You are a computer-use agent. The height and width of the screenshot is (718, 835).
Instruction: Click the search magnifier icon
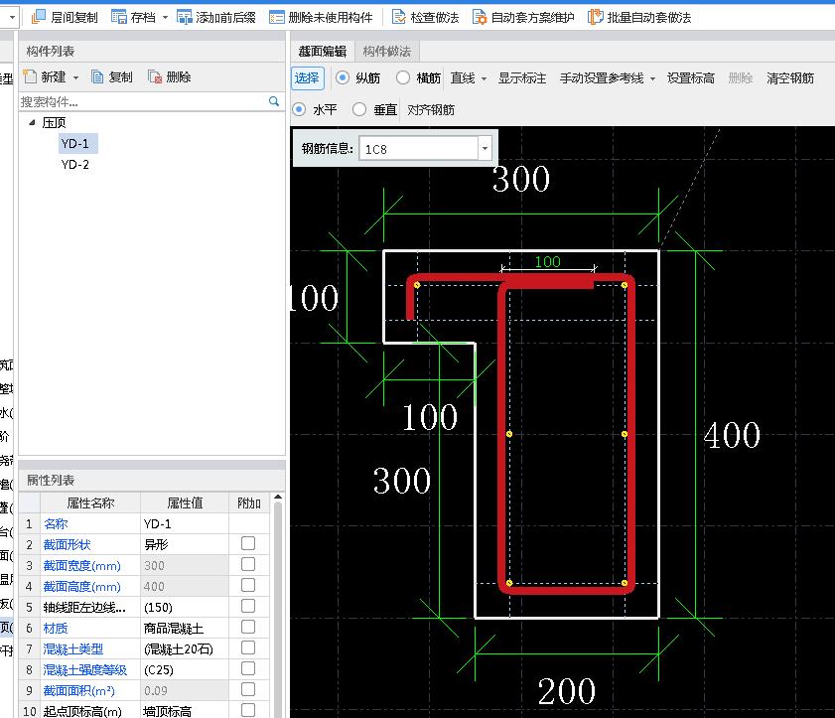point(274,101)
